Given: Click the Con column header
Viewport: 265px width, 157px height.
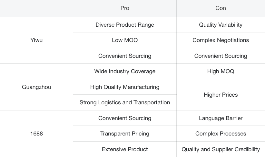Looking at the screenshot, I should [221, 8].
